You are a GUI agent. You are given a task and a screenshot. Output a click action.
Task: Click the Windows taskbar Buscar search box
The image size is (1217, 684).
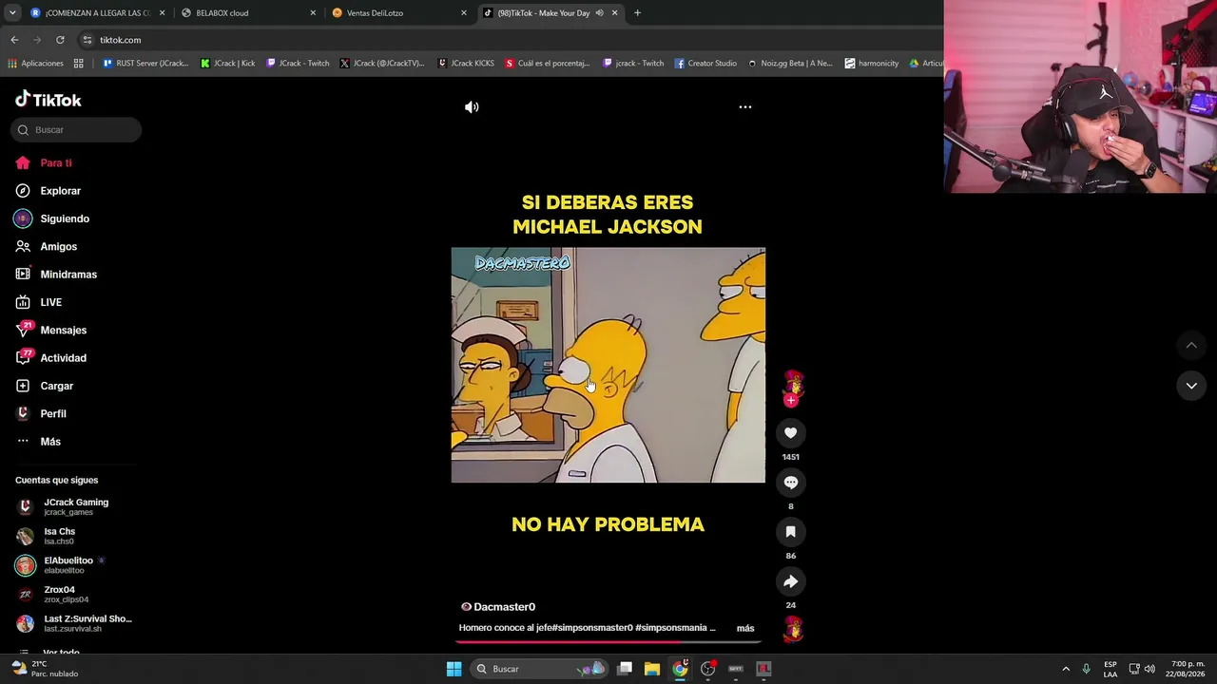point(540,669)
